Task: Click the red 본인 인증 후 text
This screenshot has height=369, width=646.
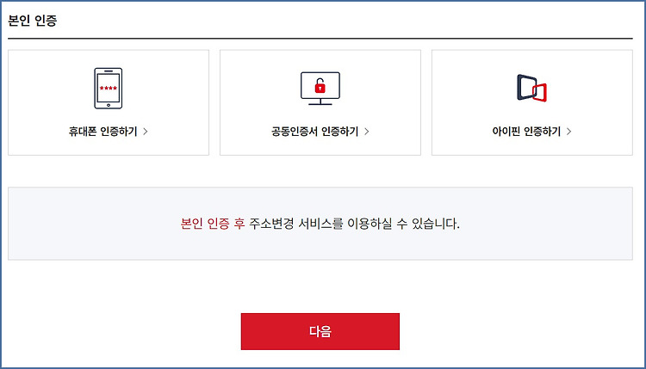Action: tap(213, 224)
